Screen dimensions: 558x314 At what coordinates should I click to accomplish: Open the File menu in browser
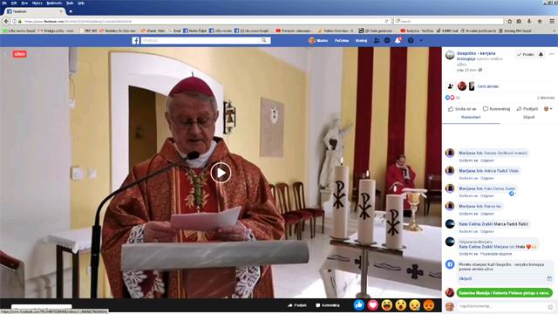pyautogui.click(x=4, y=3)
